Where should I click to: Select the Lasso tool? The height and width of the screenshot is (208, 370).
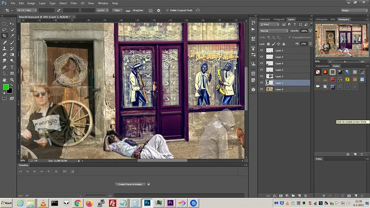(5, 30)
